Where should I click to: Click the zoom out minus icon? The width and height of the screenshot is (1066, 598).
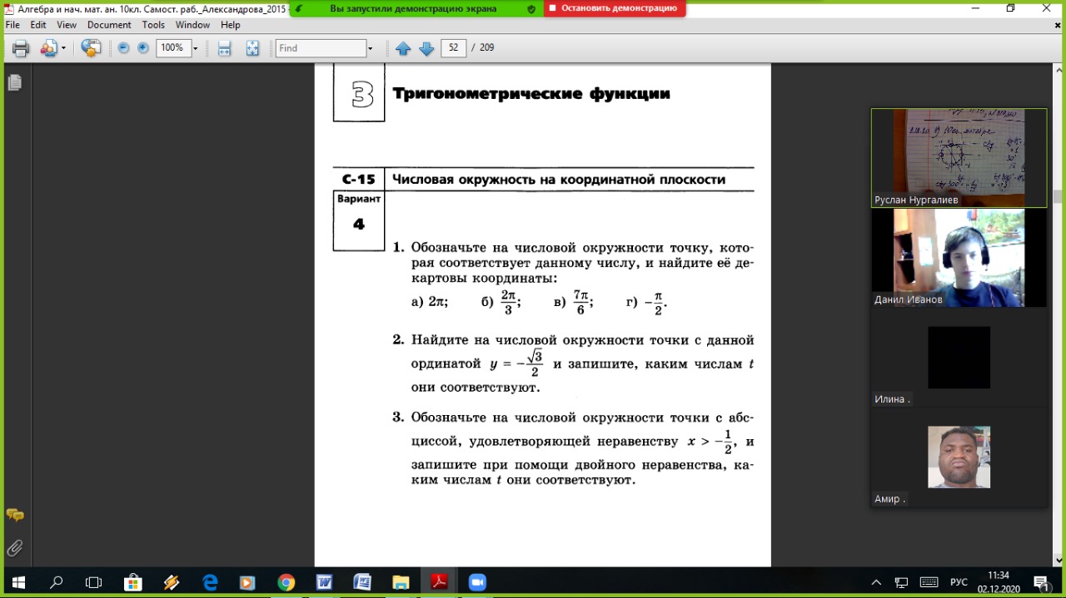click(123, 48)
